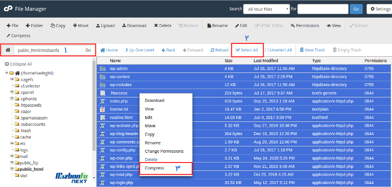The image size is (392, 187).
Task: Click the View toolbar button
Action: [x=334, y=25]
